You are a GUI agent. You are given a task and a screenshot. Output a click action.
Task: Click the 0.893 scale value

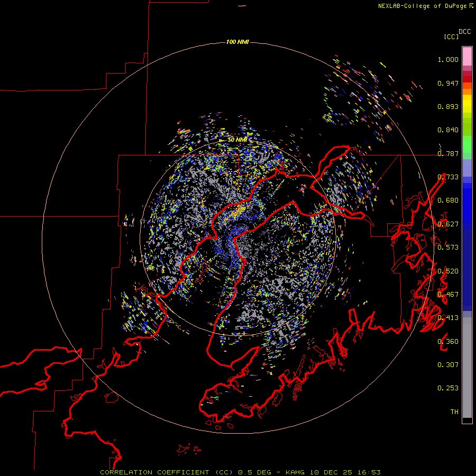pyautogui.click(x=448, y=106)
